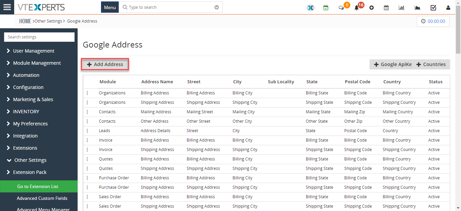Click the Module column header

coord(108,82)
